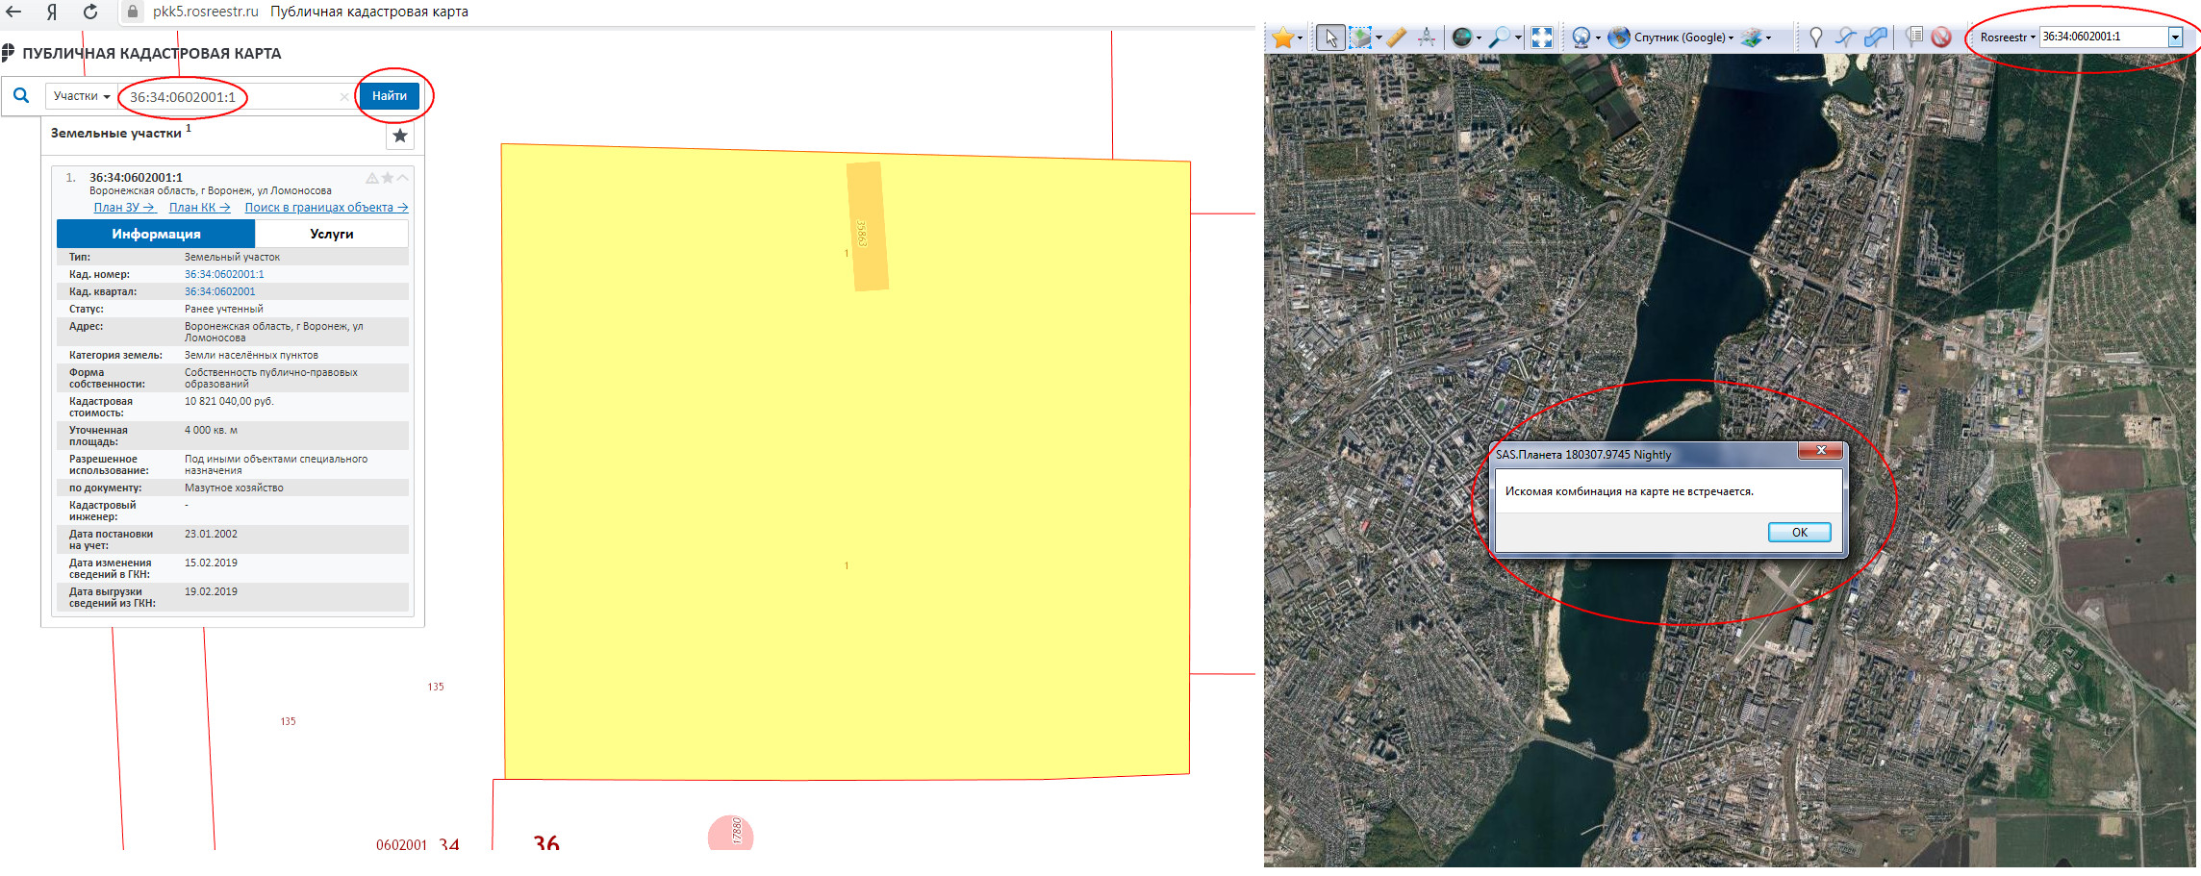Open the Участки search type dropdown
Viewport: 2201px width, 876px height.
[x=81, y=96]
